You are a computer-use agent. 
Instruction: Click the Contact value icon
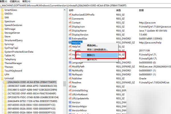coord(70,23)
